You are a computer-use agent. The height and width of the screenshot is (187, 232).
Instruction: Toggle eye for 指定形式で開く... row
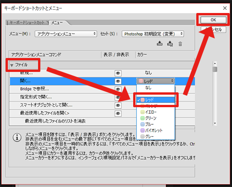118,97
